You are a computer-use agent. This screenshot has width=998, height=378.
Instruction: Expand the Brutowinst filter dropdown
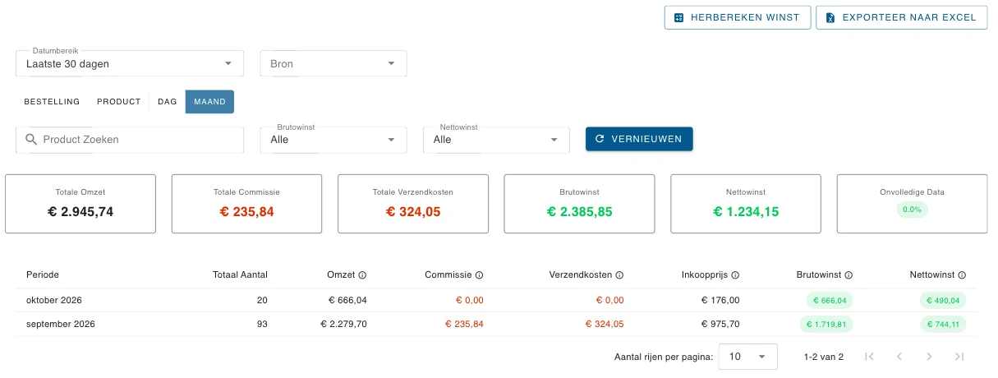333,139
